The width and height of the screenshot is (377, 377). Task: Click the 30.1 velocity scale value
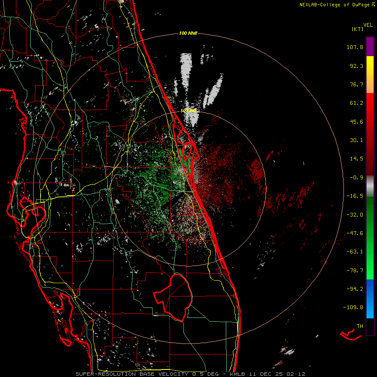pyautogui.click(x=356, y=140)
